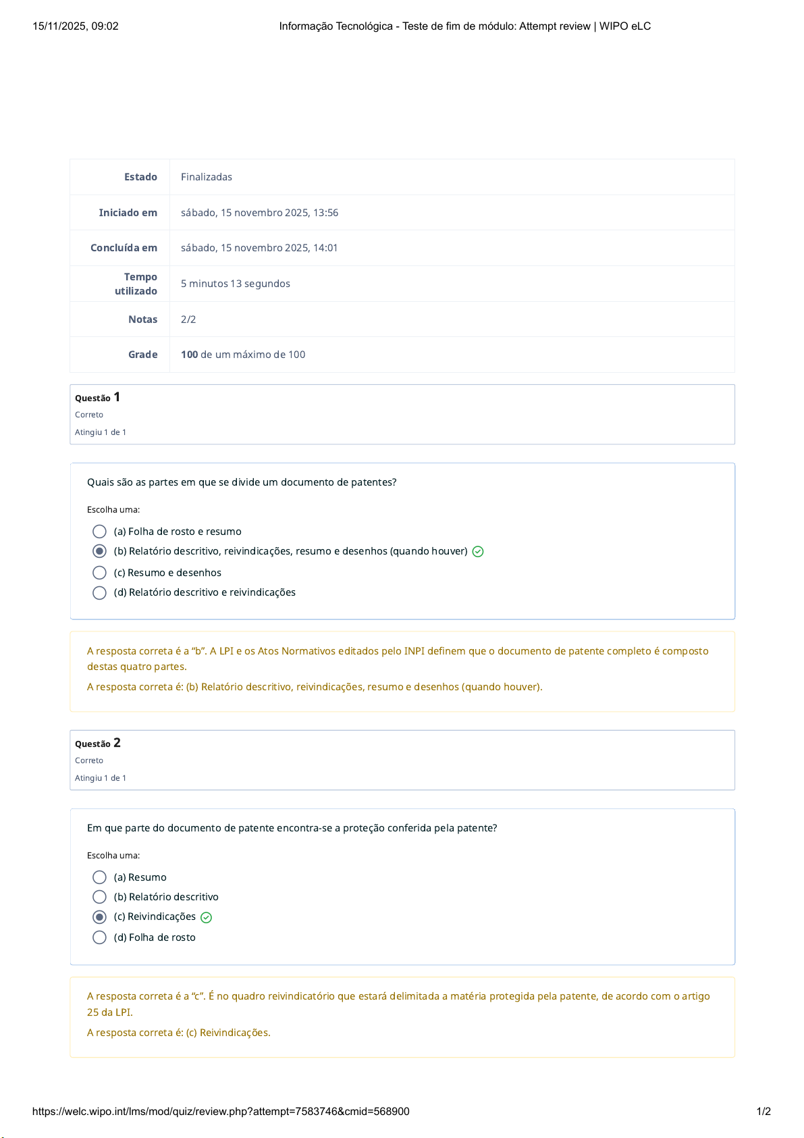Select the (c) Reivindicações radio button

click(x=99, y=916)
